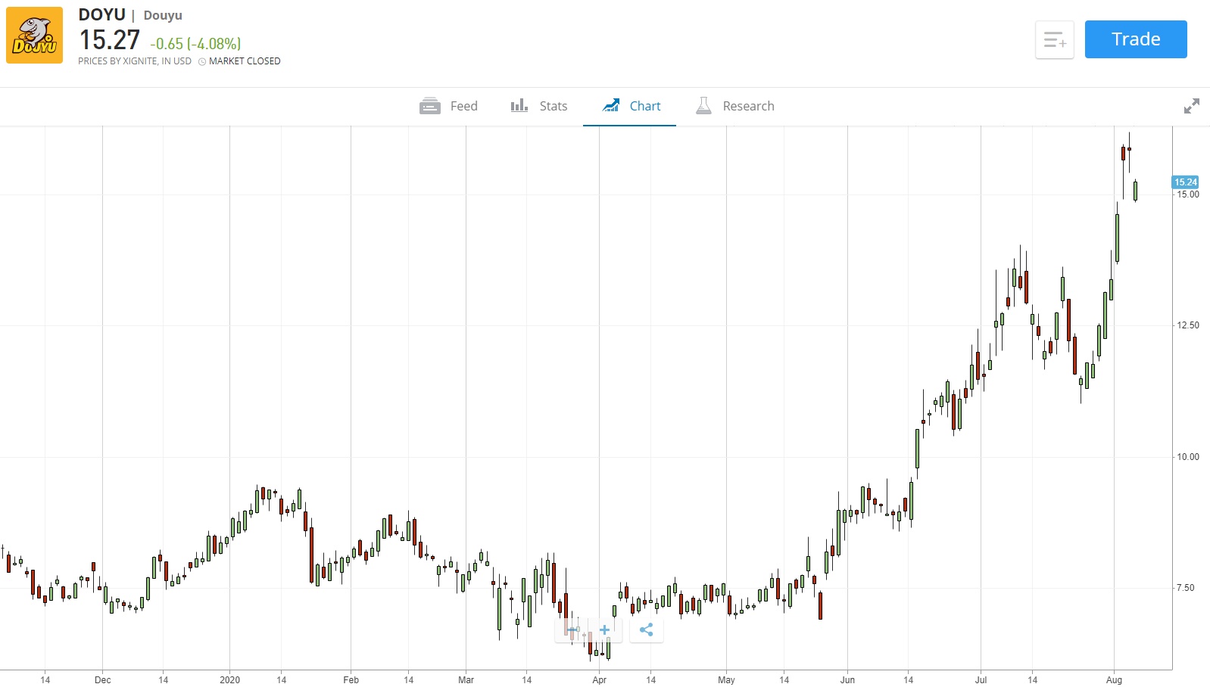
Task: Click the Feed tab icon
Action: pos(429,106)
